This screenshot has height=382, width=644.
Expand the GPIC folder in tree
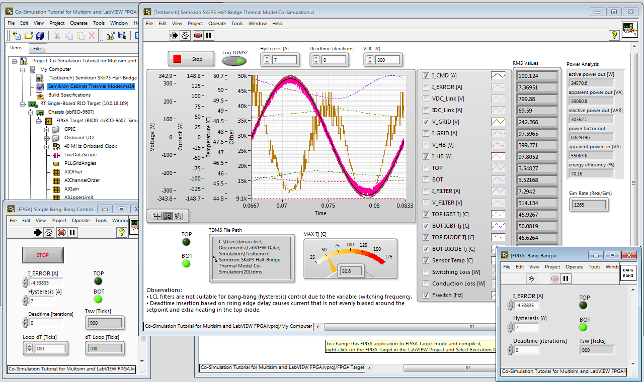pyautogui.click(x=46, y=129)
